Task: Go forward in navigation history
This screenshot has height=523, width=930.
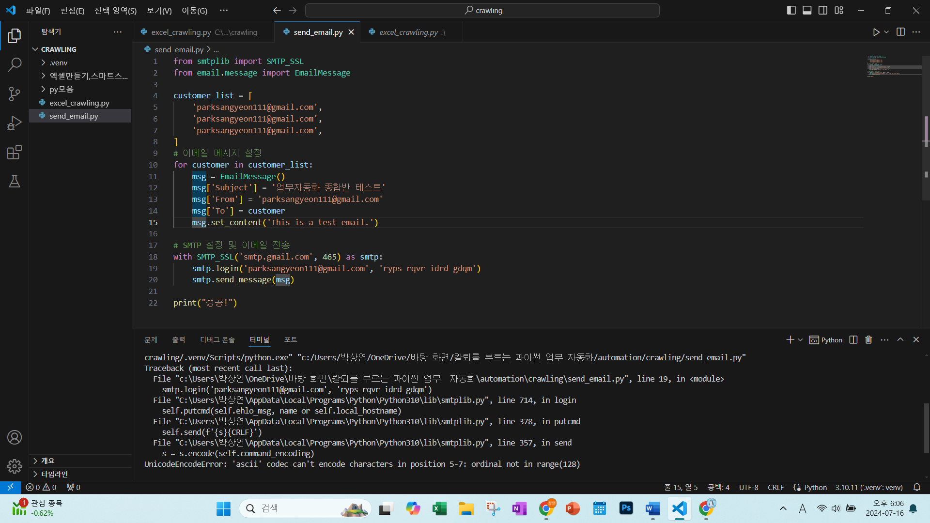Action: (293, 10)
